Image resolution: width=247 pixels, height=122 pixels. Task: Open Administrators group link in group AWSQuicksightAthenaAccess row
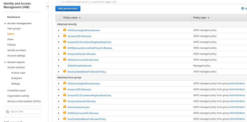(237, 83)
